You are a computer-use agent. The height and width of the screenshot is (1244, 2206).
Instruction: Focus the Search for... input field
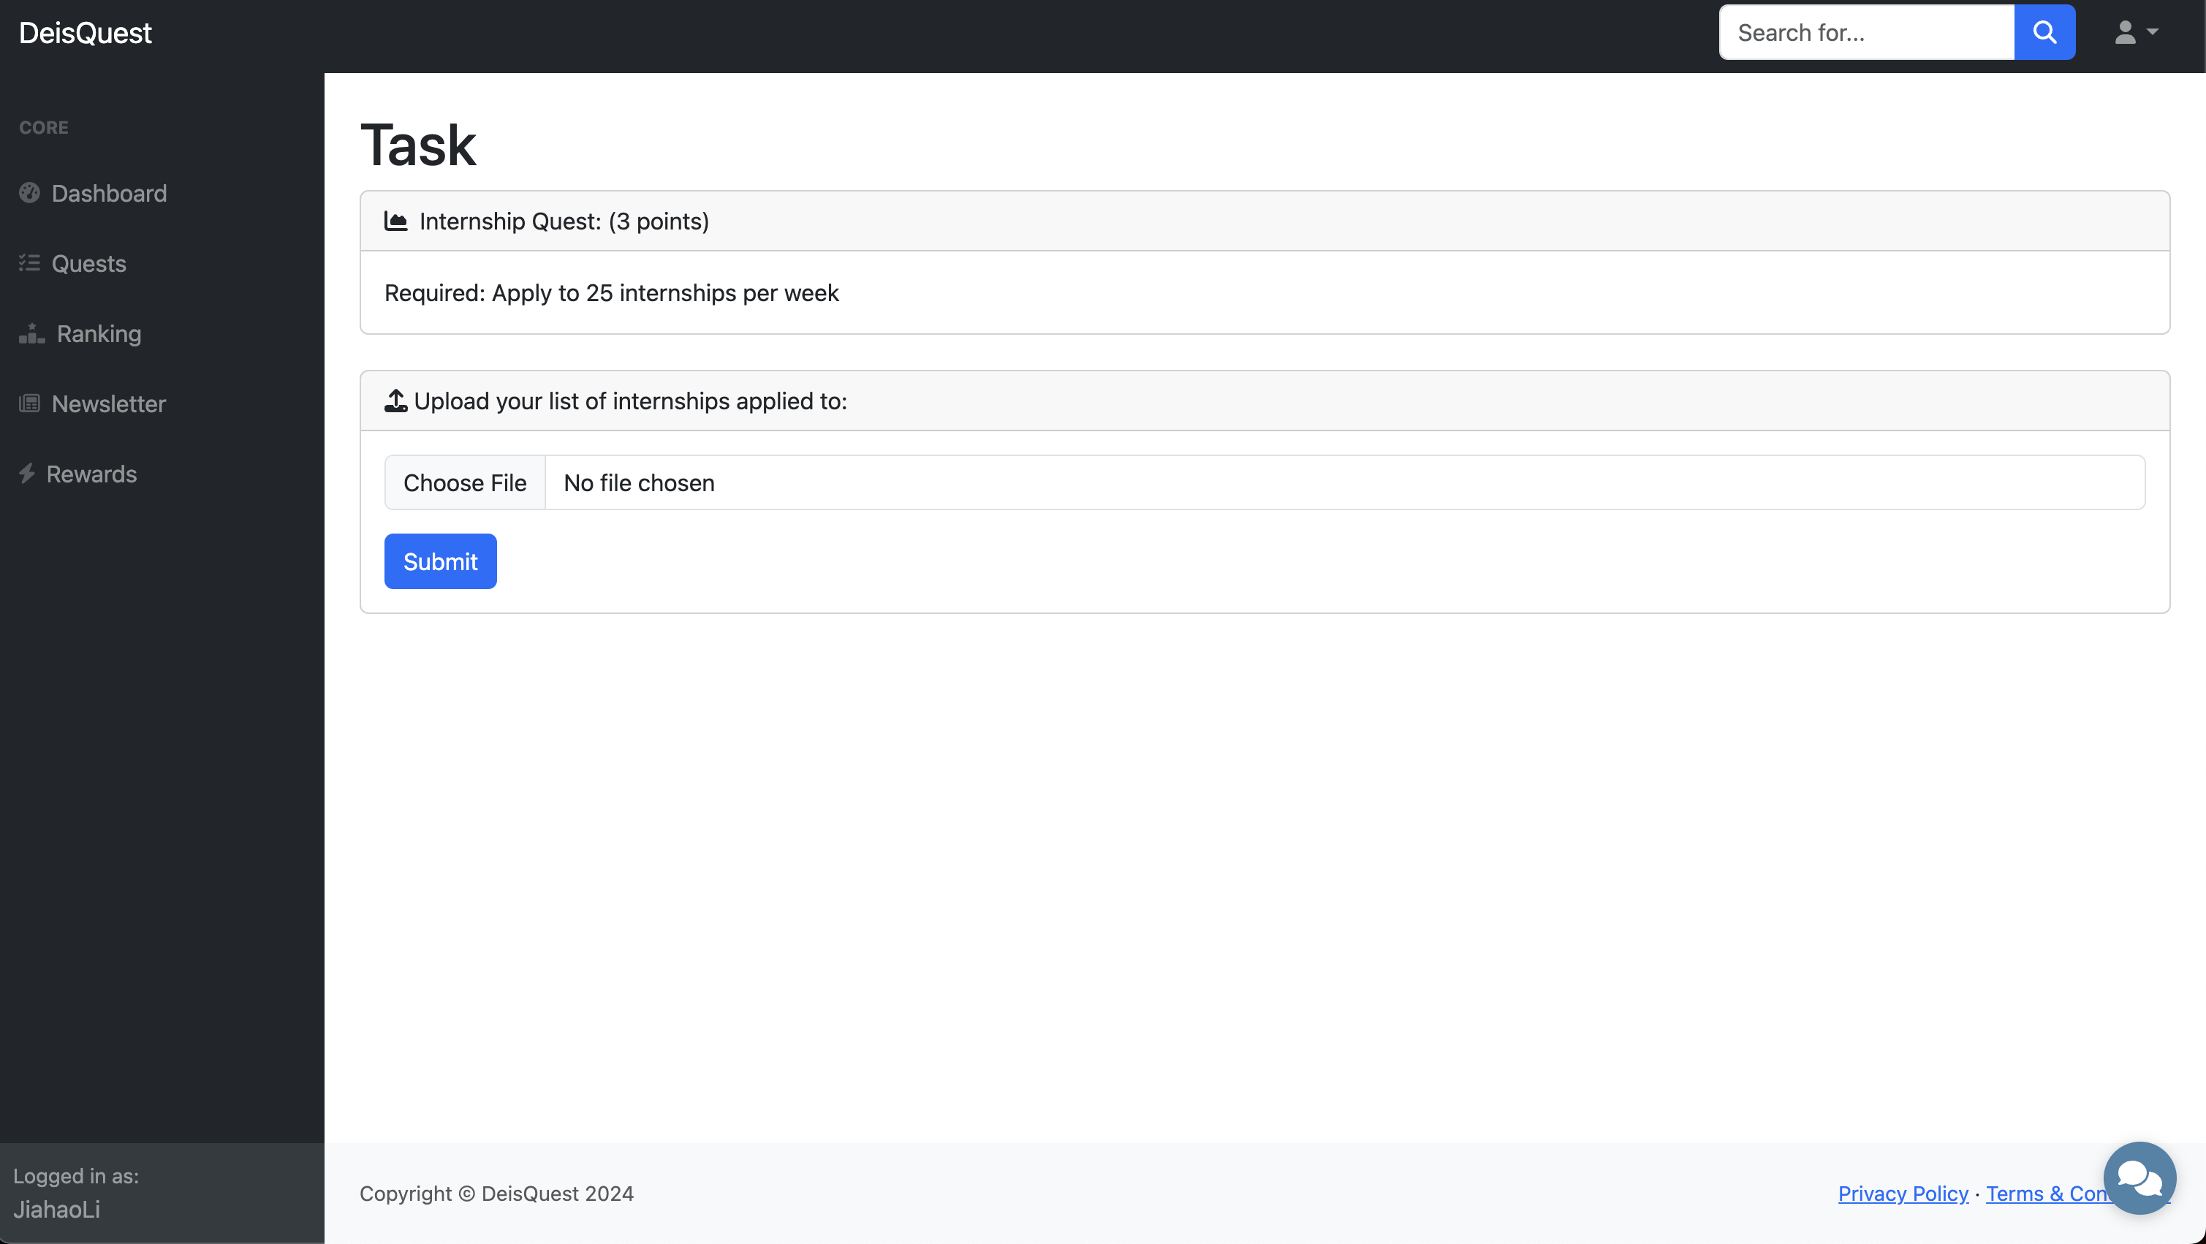tap(1865, 33)
